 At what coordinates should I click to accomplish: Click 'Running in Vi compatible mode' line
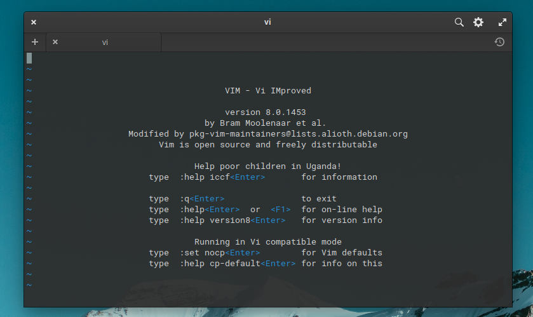[268, 242]
